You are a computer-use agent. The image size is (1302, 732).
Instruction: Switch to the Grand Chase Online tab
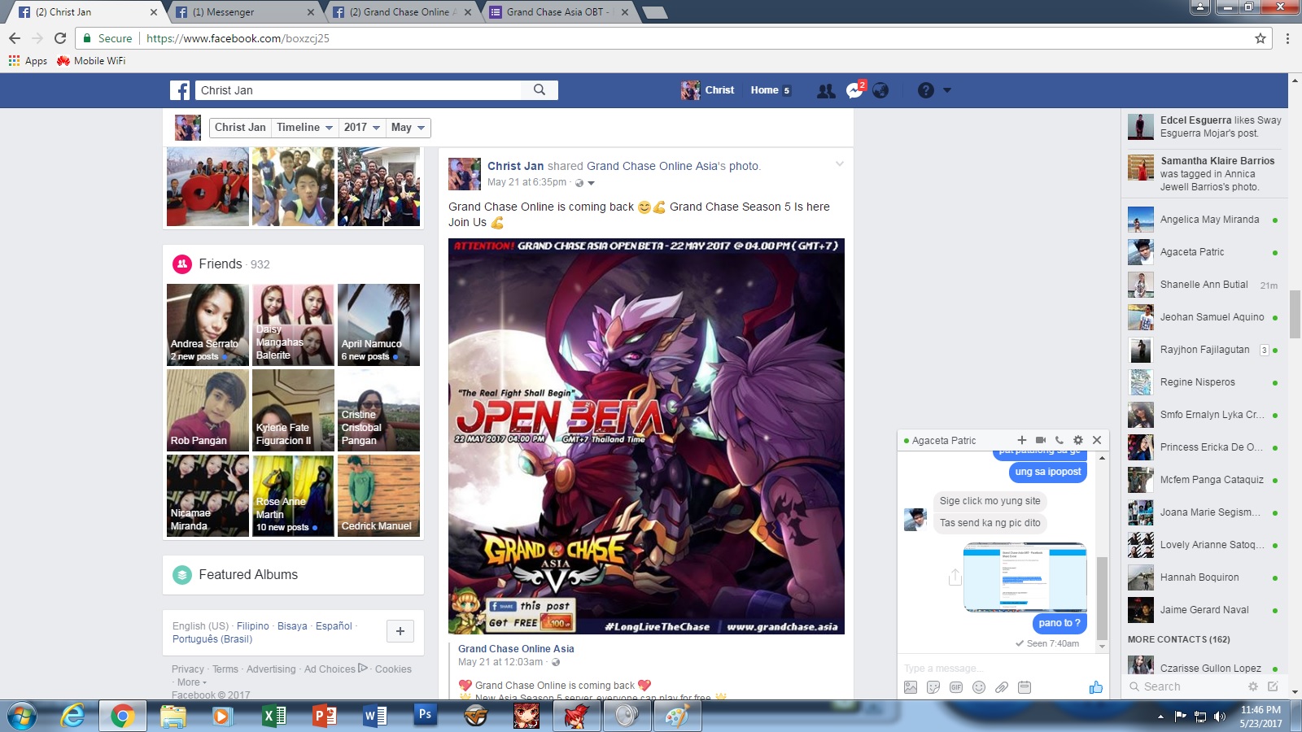[x=402, y=12]
